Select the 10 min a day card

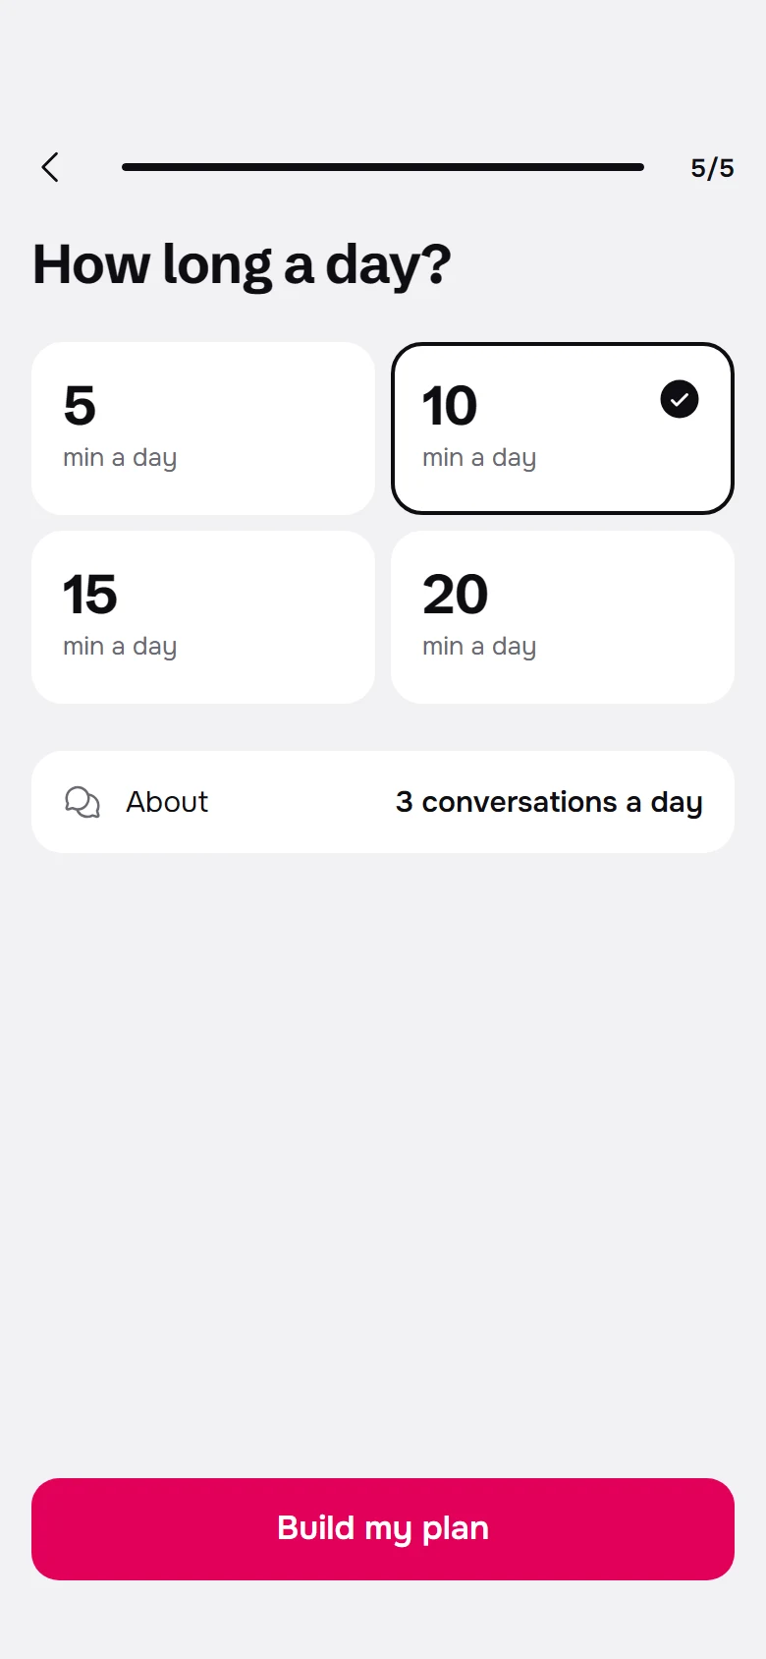(x=563, y=429)
